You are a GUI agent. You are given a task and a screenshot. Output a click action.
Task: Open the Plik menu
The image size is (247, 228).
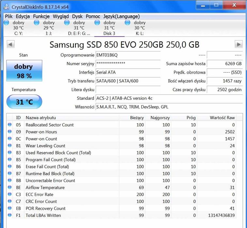9,16
